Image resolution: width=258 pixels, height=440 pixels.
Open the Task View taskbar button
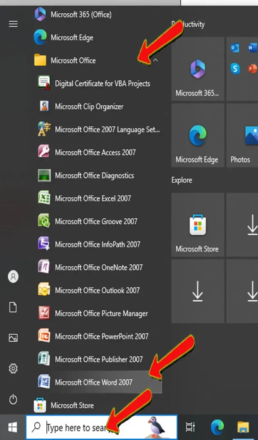pyautogui.click(x=190, y=428)
